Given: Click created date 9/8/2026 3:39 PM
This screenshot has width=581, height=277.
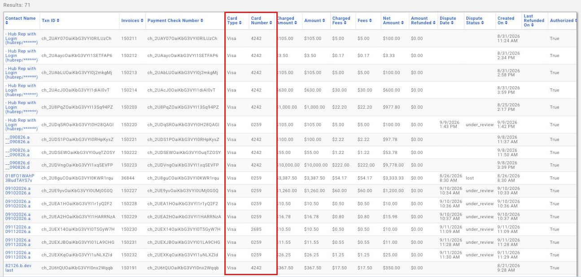Looking at the screenshot, I should (x=508, y=165).
